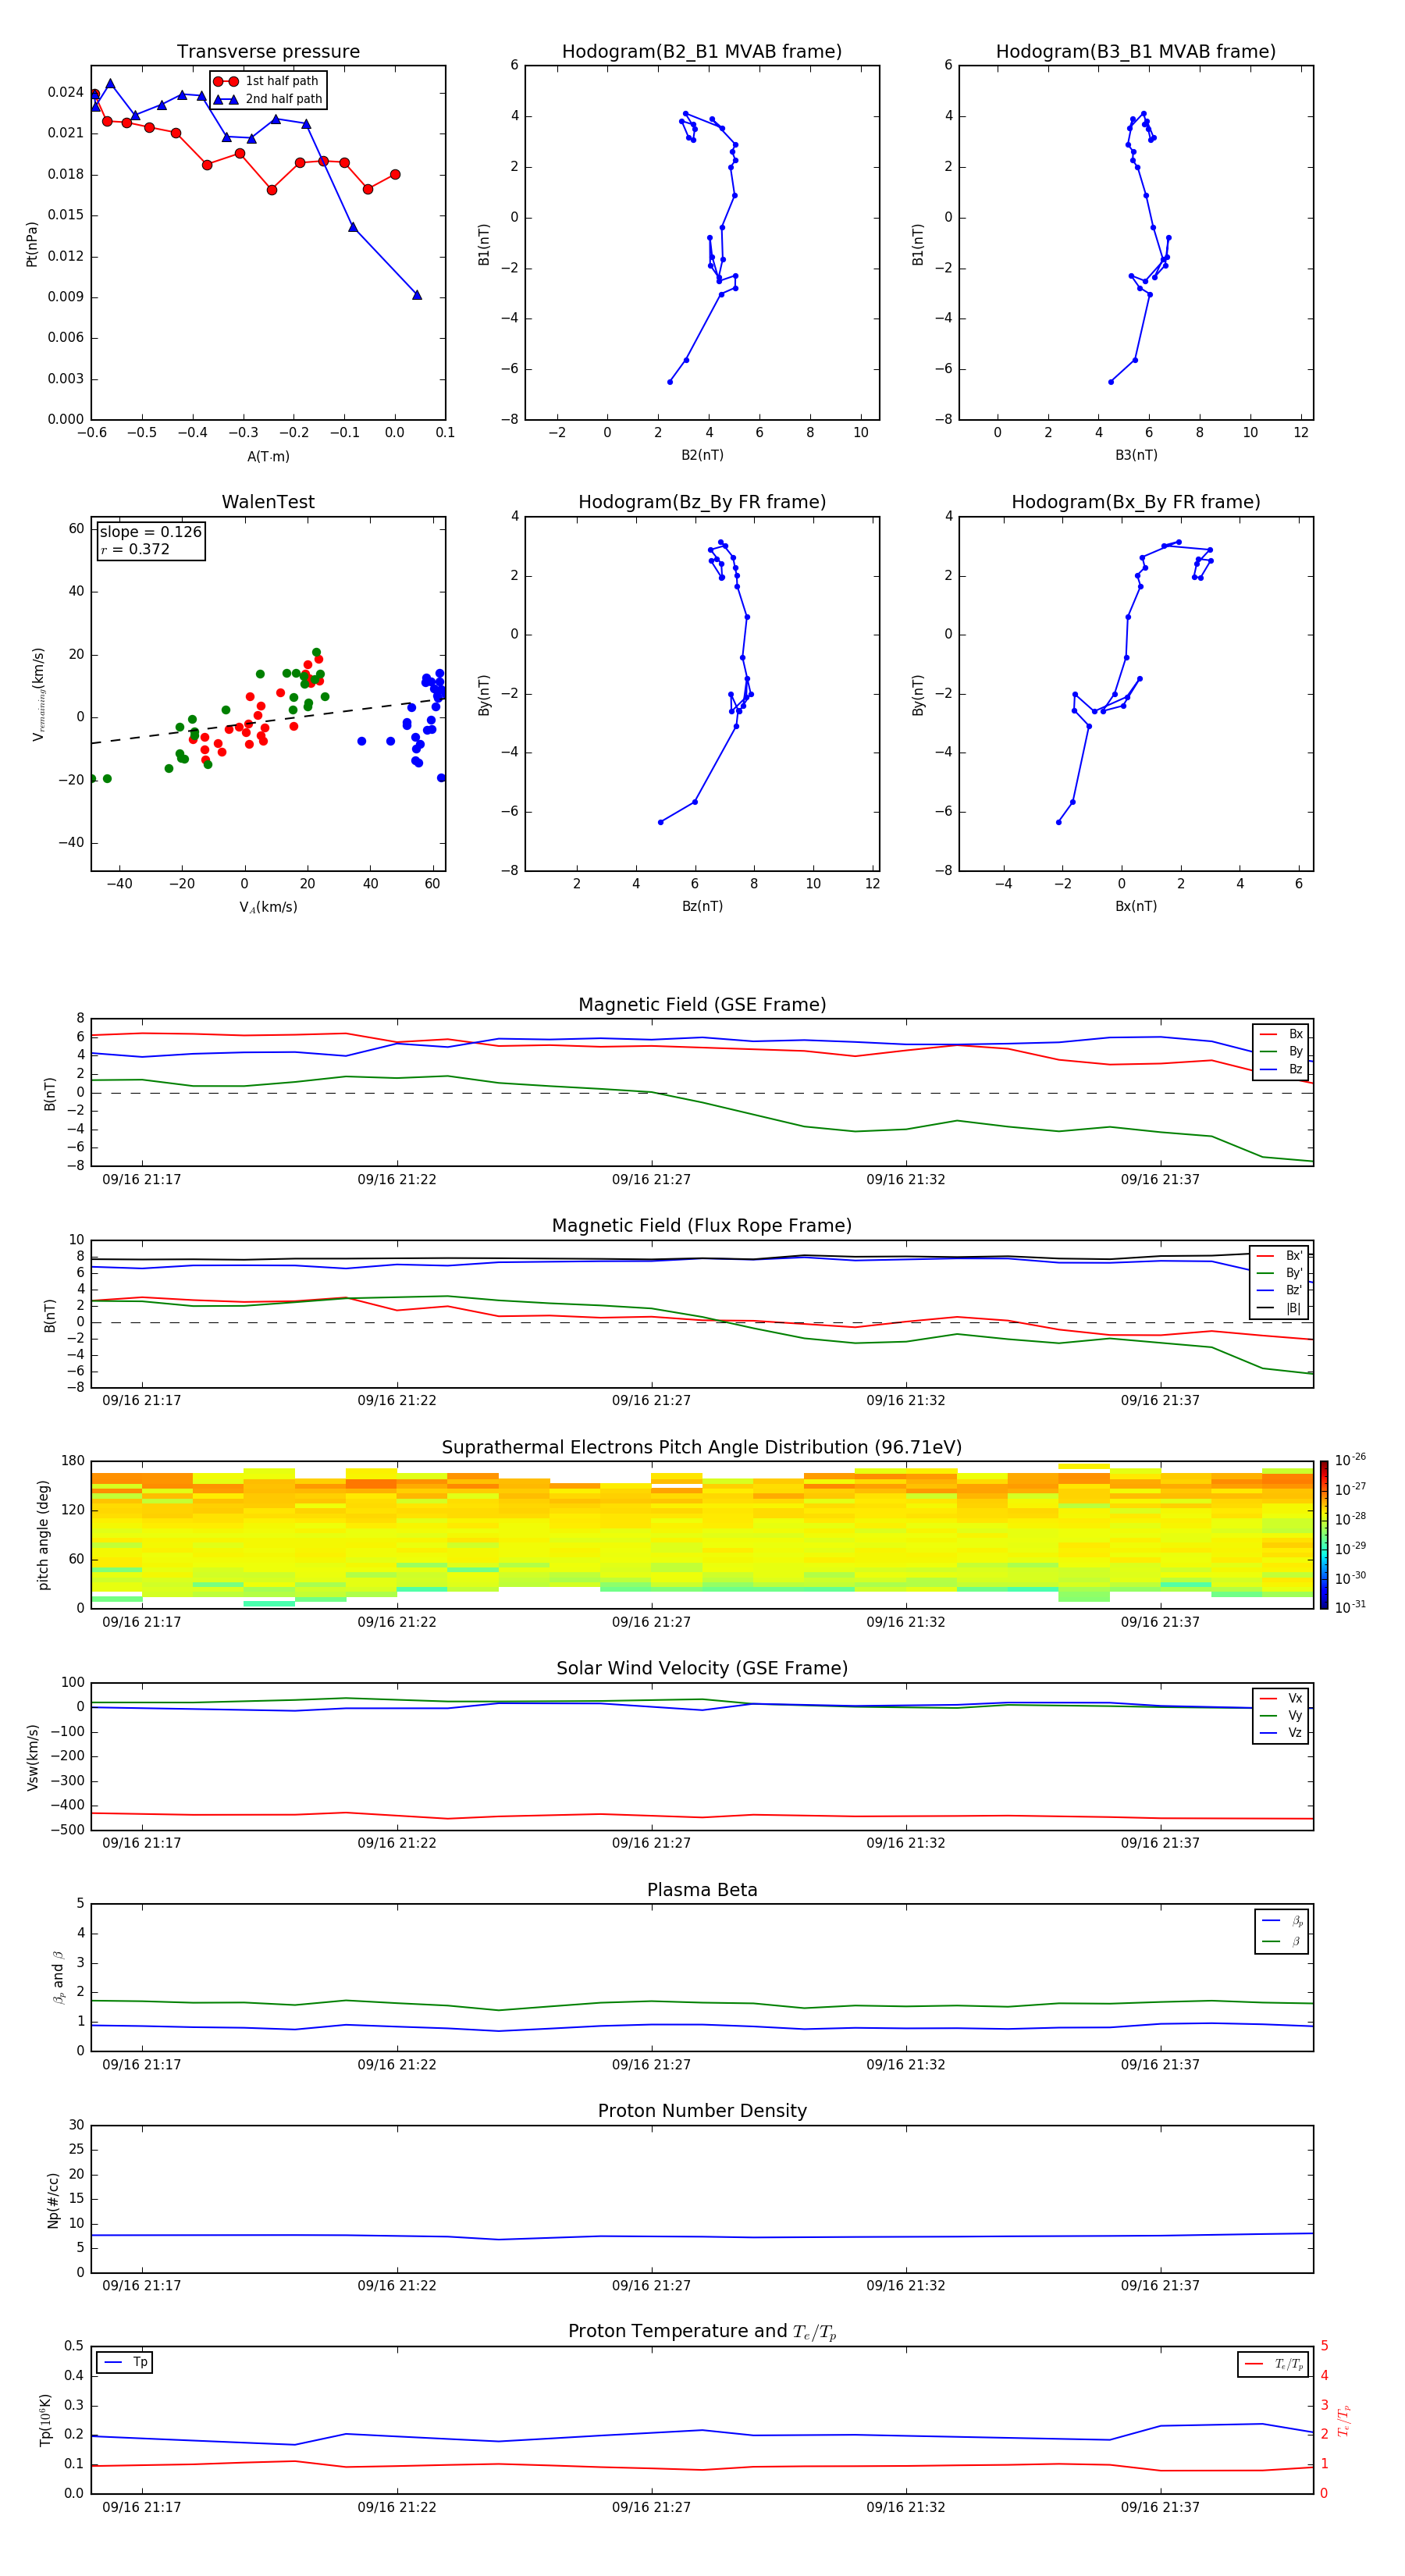1405x2576 pixels.
Task: Click "09/16 21:22" tick under Plasma Beta plot
Action: click(397, 2065)
